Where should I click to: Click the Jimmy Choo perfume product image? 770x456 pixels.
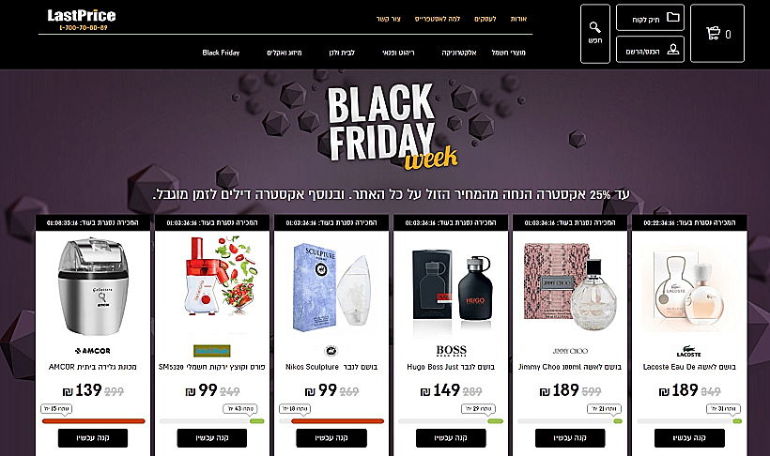click(x=570, y=287)
